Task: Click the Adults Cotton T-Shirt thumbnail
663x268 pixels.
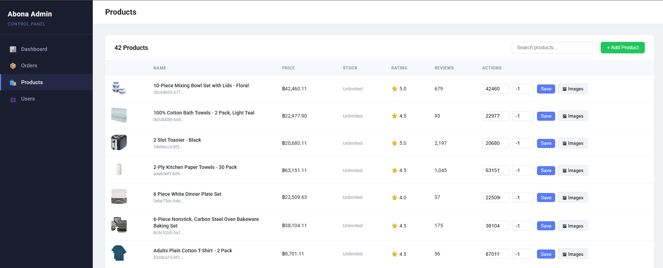Action: 119,253
